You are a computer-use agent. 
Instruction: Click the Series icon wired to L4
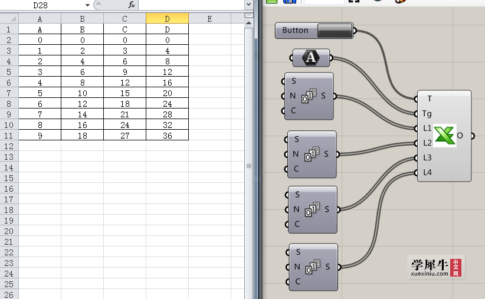[x=313, y=267]
